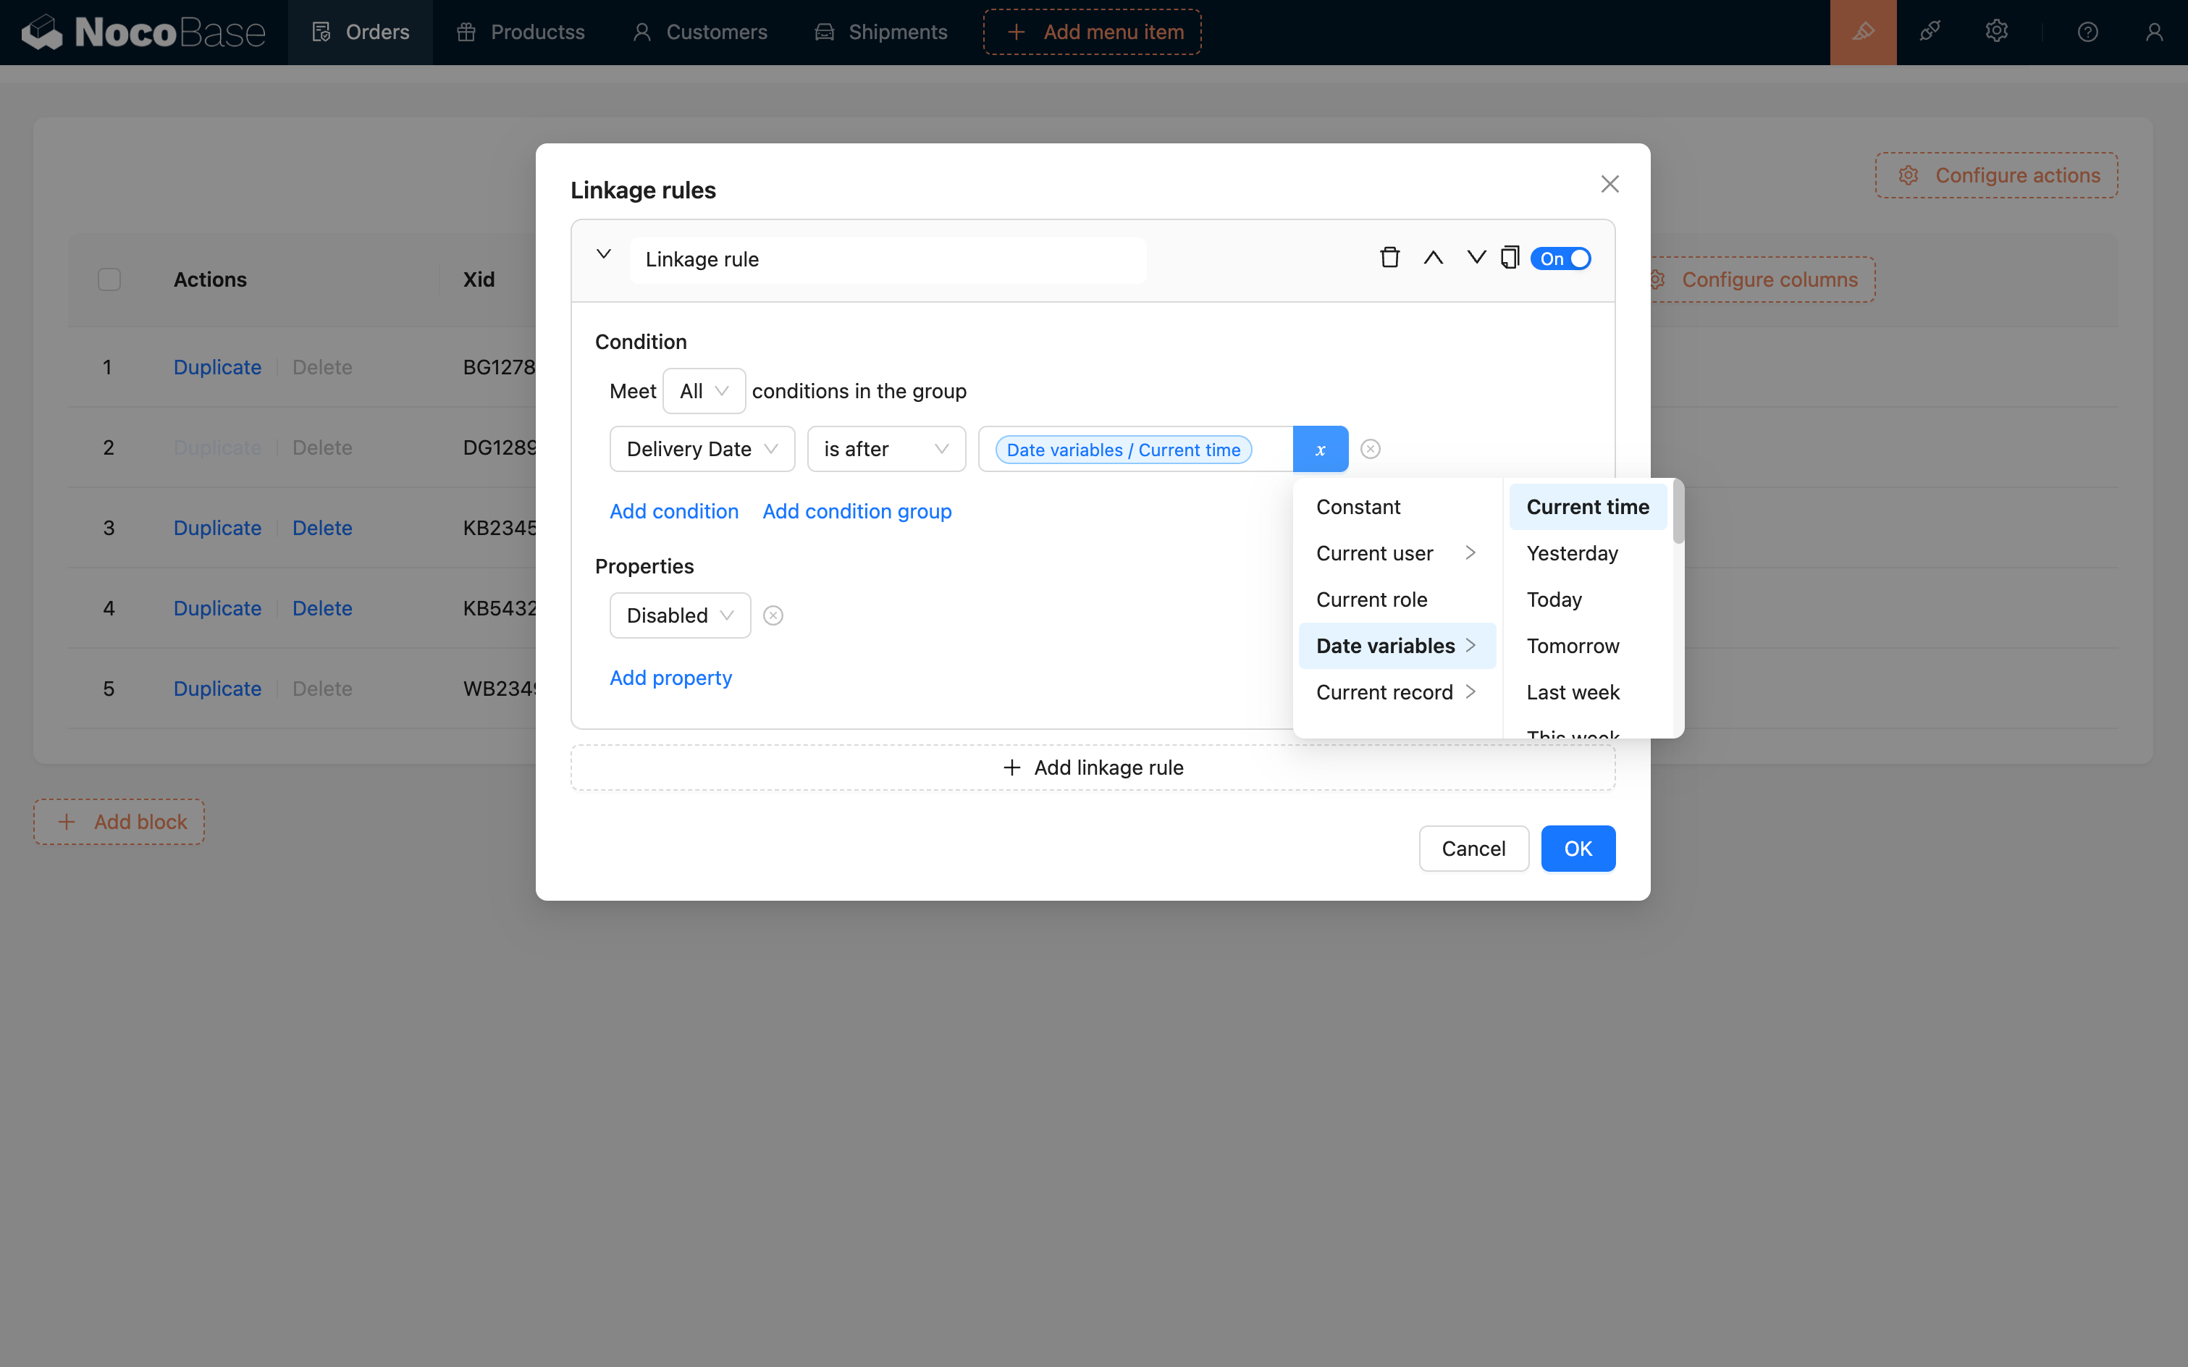This screenshot has height=1367, width=2188.
Task: Click the Linkage rule name field
Action: coord(887,261)
